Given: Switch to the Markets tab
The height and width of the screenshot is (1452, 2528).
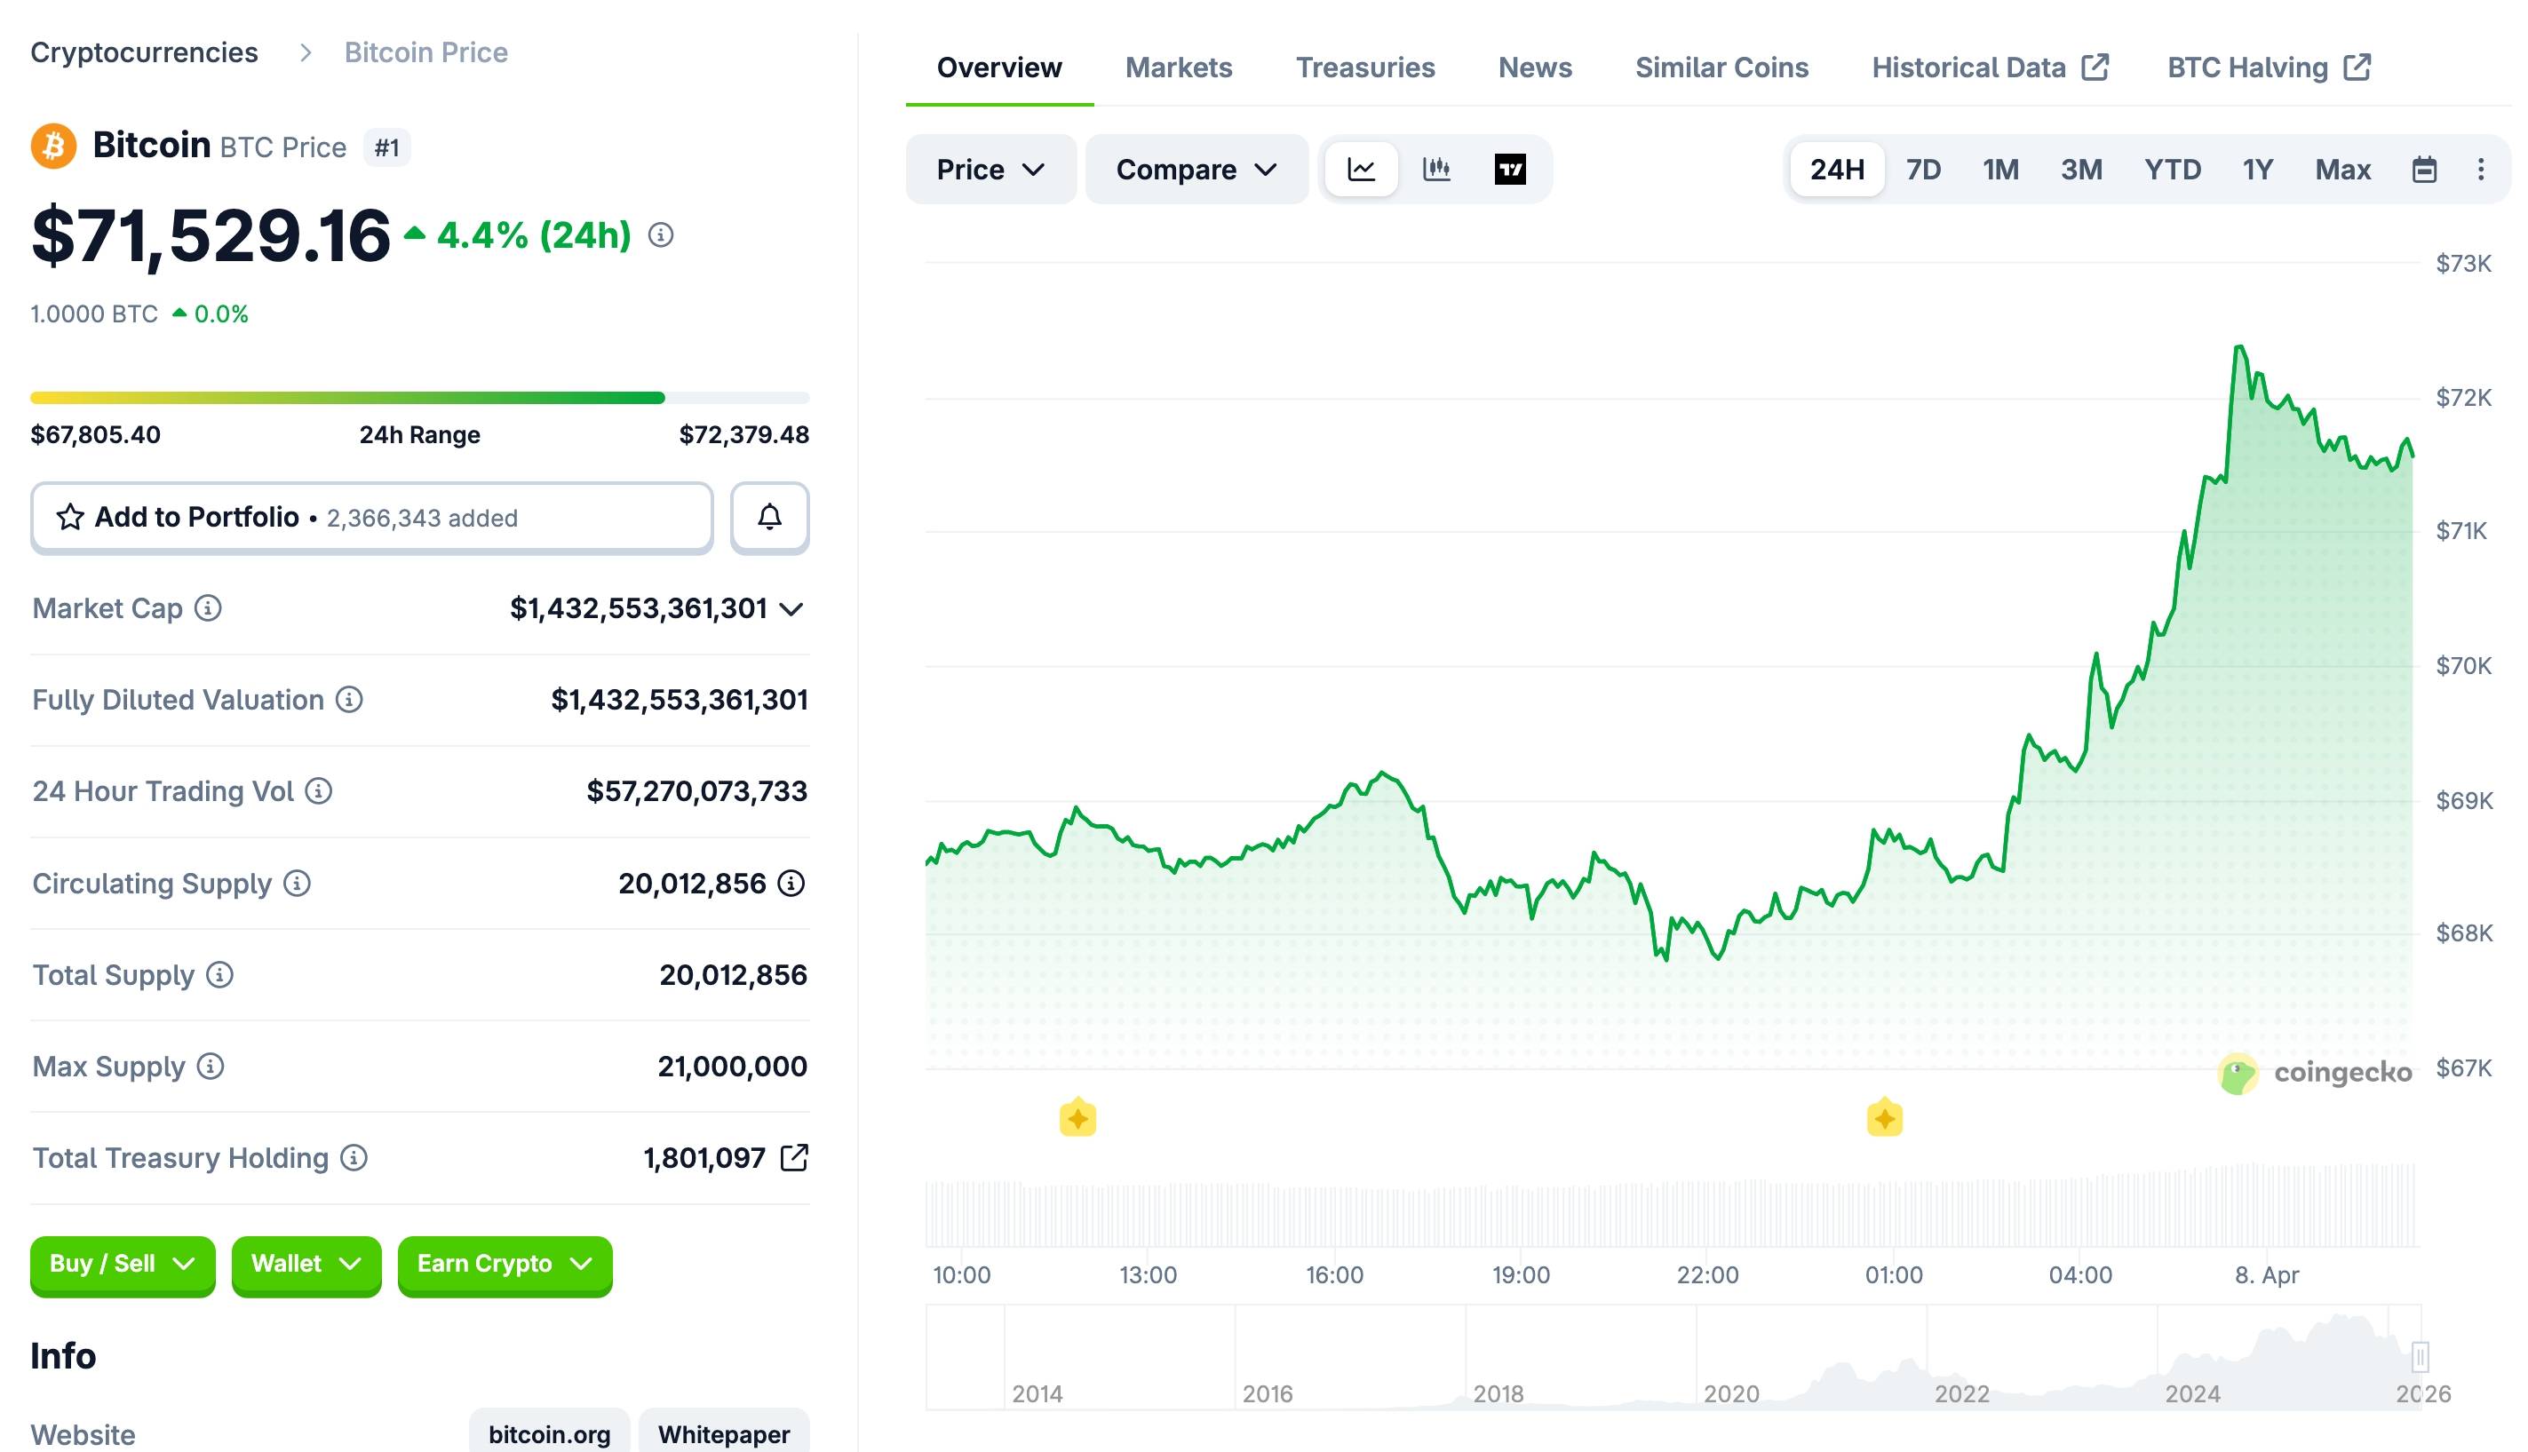Looking at the screenshot, I should (x=1179, y=67).
